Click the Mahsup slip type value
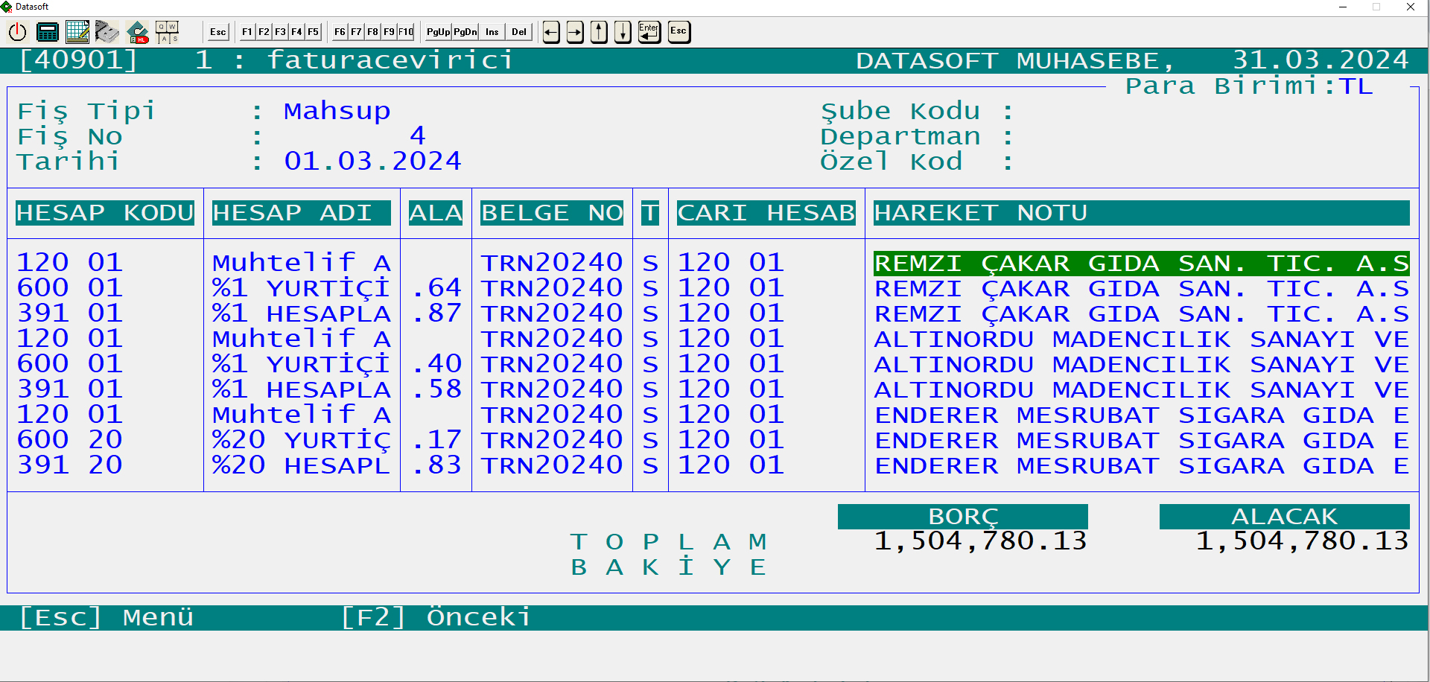The height and width of the screenshot is (682, 1430). 337,112
